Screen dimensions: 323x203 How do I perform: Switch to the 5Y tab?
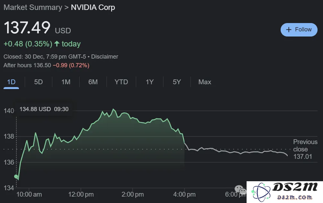click(177, 82)
